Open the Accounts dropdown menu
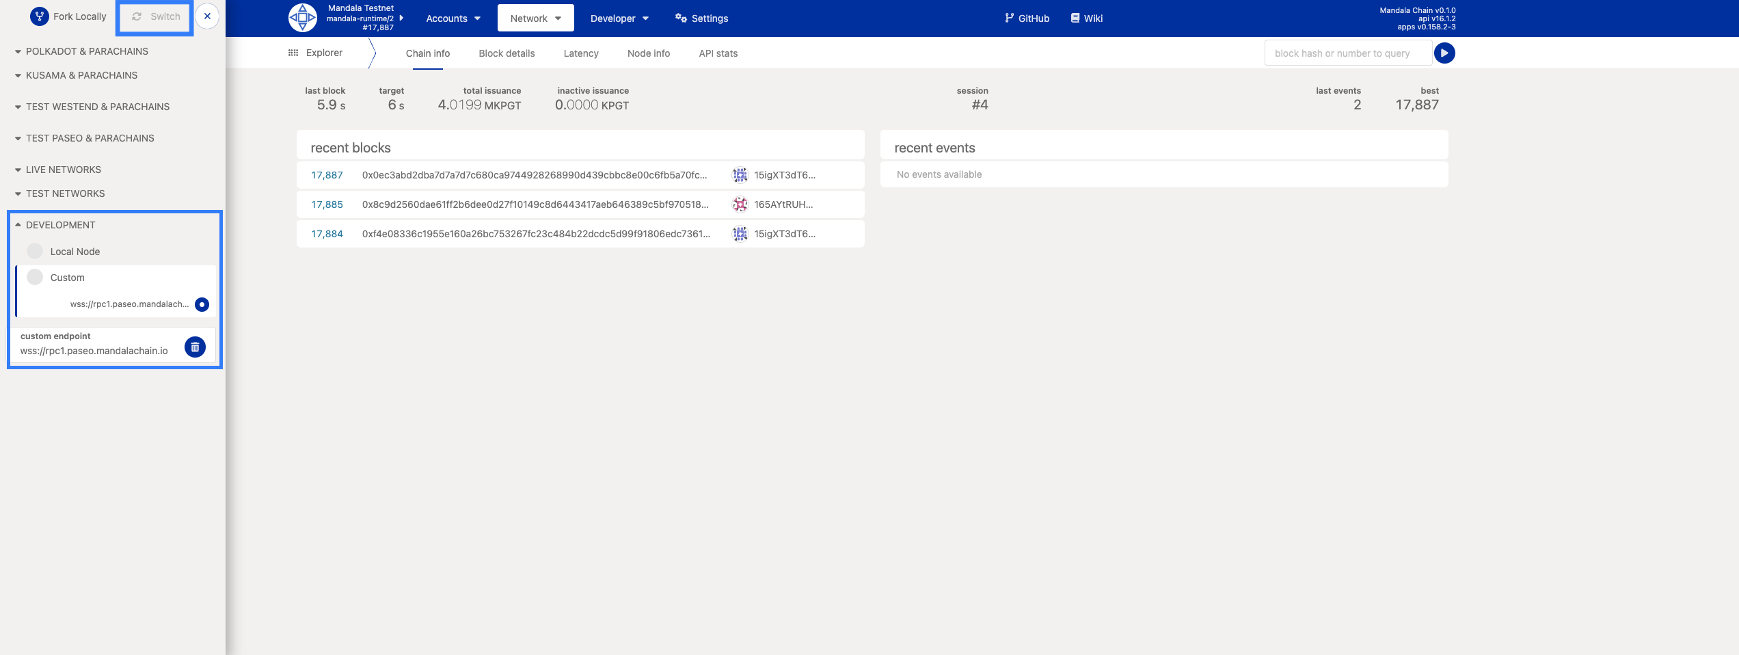 tap(453, 18)
